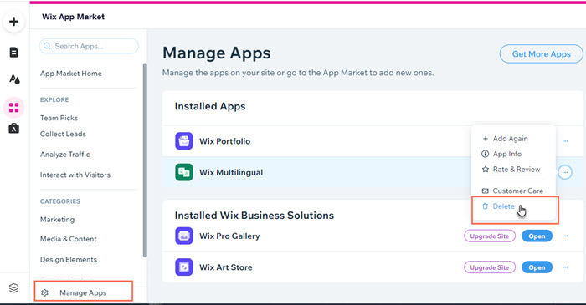This screenshot has width=586, height=305.
Task: Open the Marketing category
Action: [x=57, y=220]
